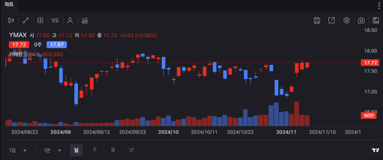Switch to the 차트 tab
The height and width of the screenshot is (160, 383).
[9, 5]
